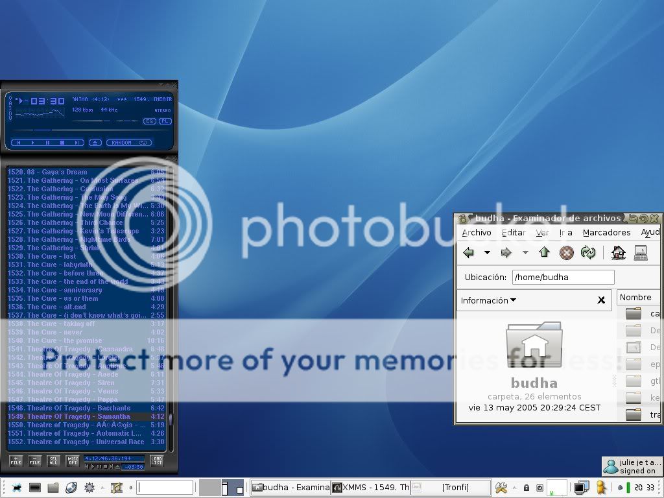This screenshot has width=664, height=498.
Task: Go to home folder icon
Action: point(618,253)
